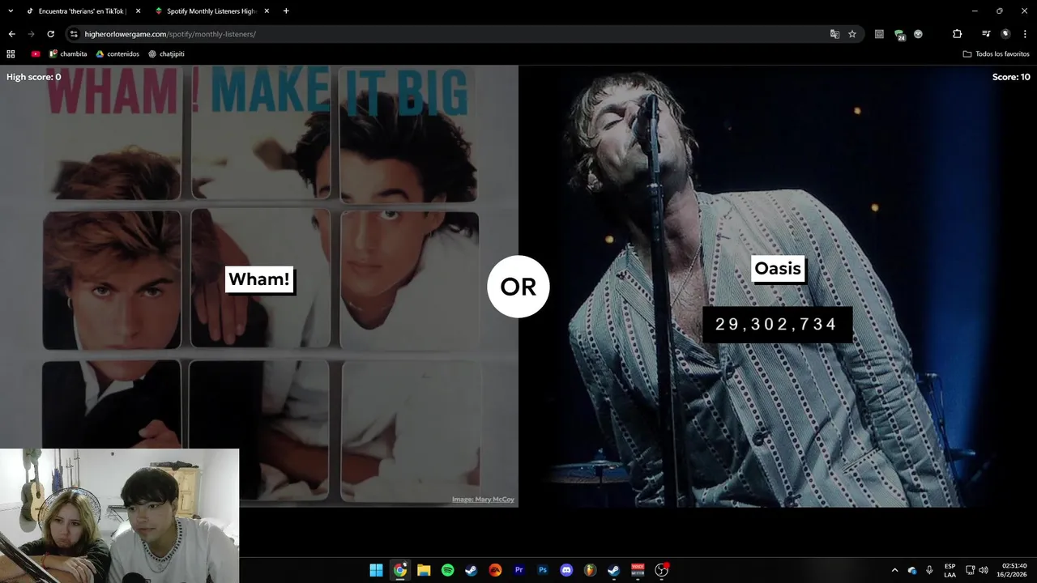Click the High score: 0 label

pyautogui.click(x=34, y=77)
